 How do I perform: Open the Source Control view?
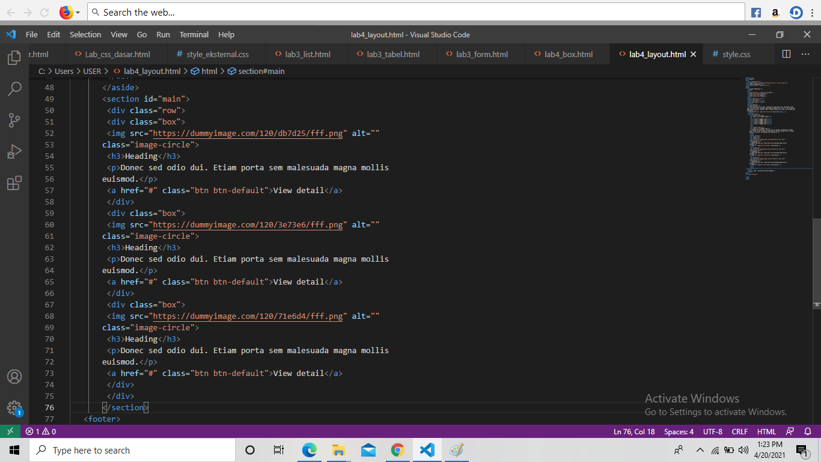[14, 120]
